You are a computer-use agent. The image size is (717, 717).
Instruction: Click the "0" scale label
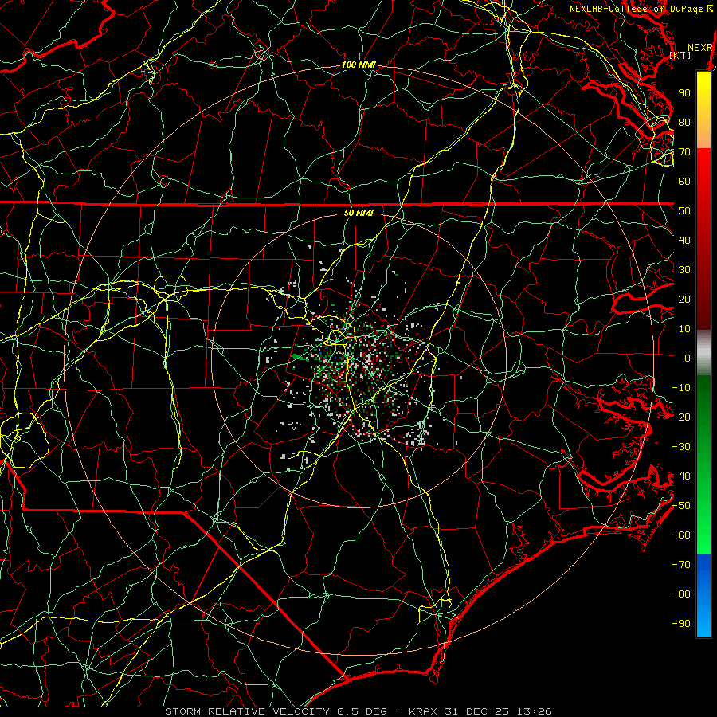tap(688, 358)
